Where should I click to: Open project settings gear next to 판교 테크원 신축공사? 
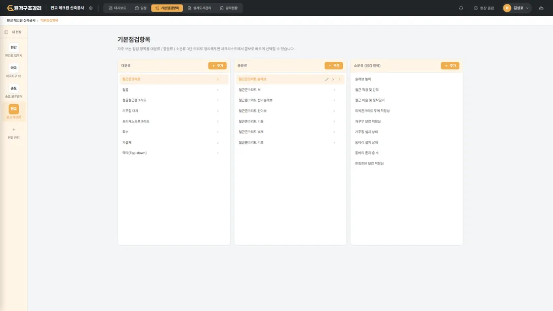tap(91, 8)
